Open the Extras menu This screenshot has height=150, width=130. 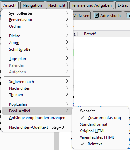pos(123,5)
